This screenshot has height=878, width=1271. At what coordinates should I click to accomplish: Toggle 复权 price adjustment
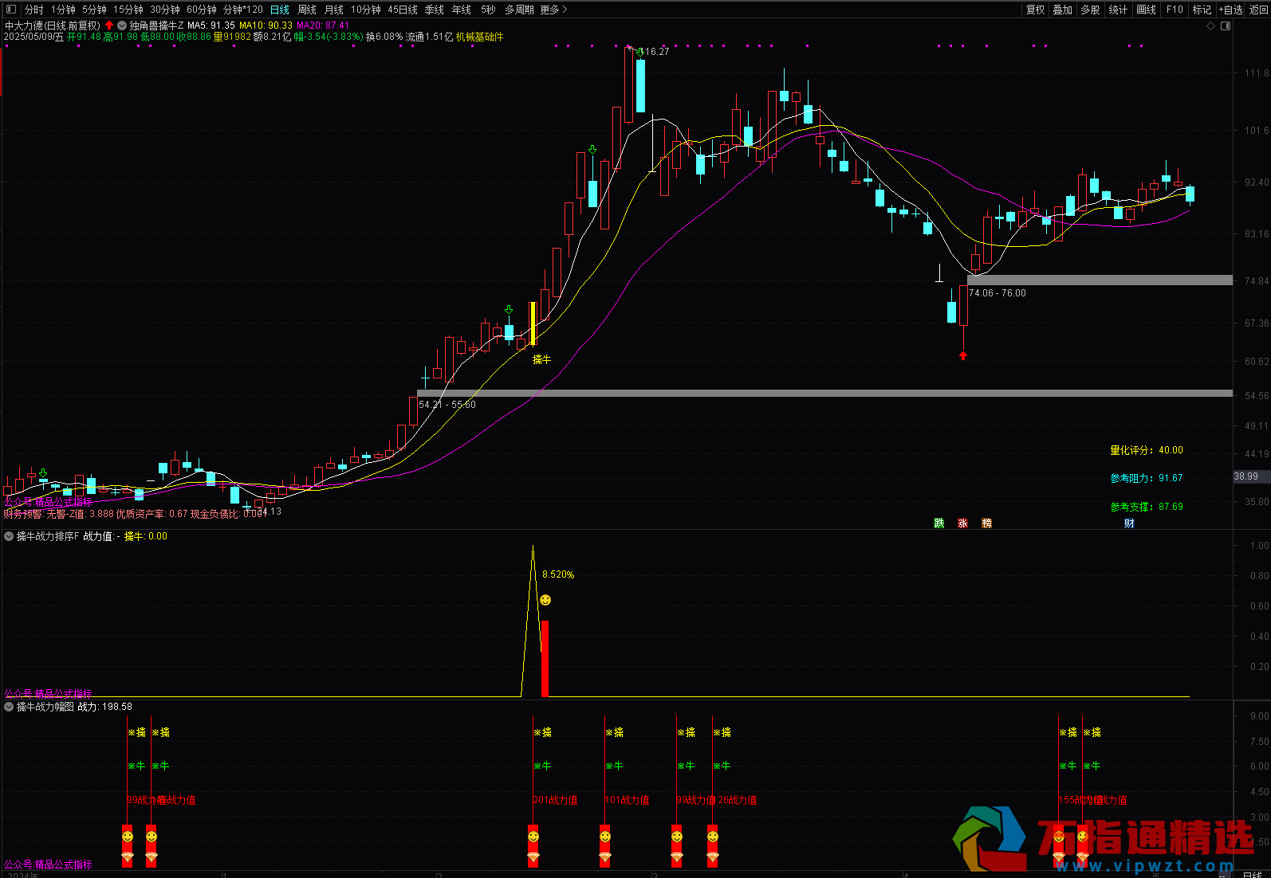(1035, 10)
